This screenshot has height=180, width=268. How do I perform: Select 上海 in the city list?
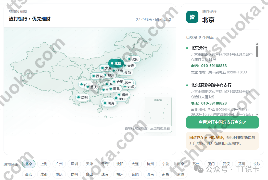(x=44, y=164)
